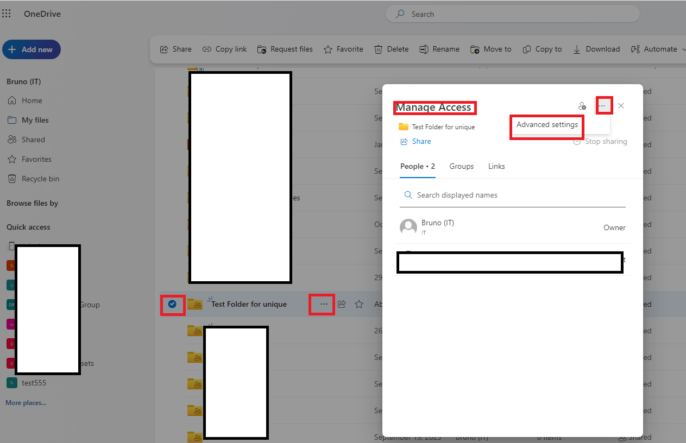Open the app launcher waffle icon
This screenshot has width=686, height=443.
(7, 14)
